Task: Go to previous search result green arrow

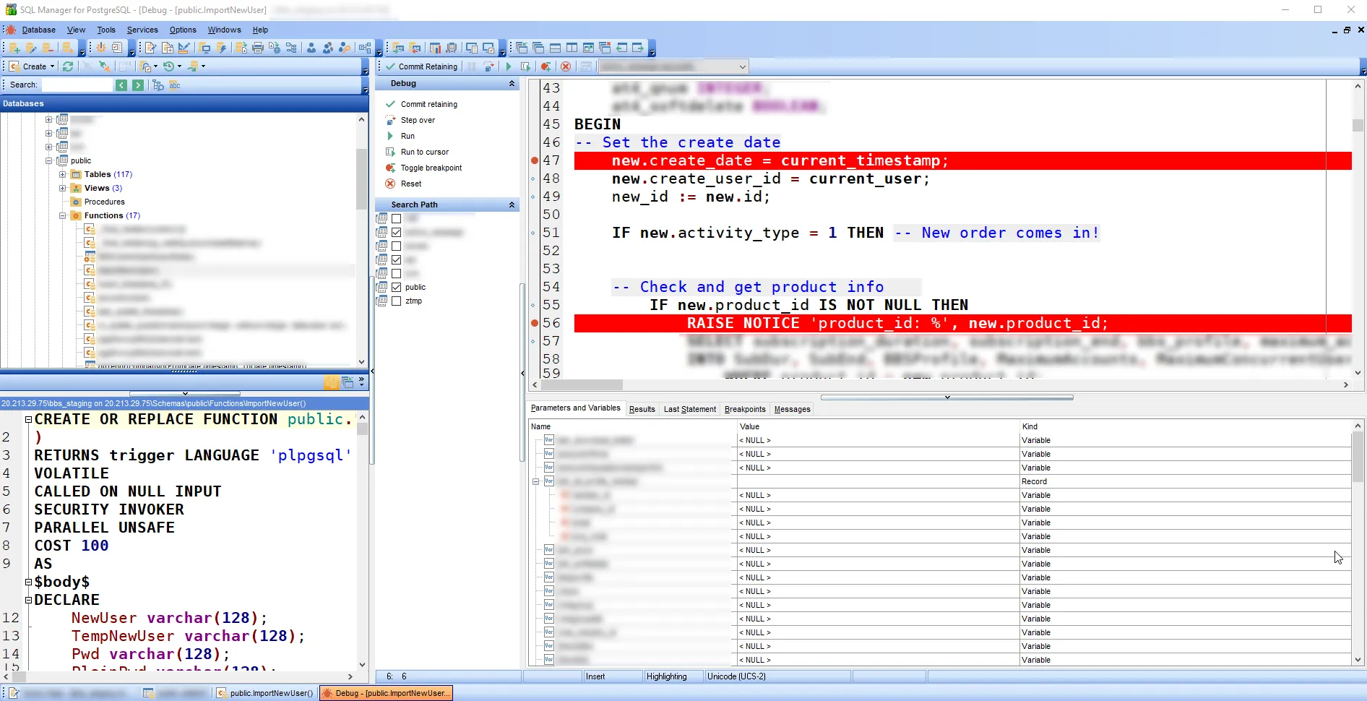Action: pyautogui.click(x=121, y=85)
